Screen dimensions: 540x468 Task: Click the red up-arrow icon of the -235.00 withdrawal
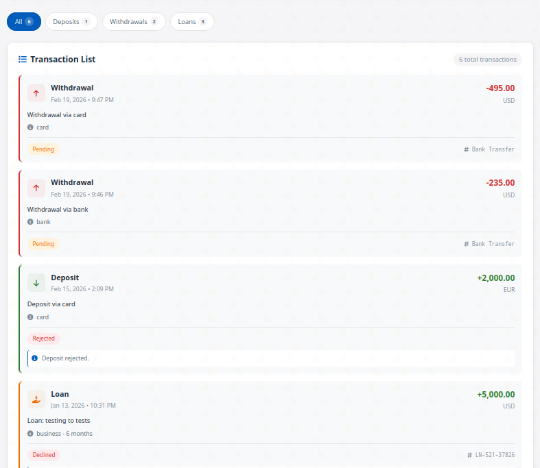[x=36, y=188]
